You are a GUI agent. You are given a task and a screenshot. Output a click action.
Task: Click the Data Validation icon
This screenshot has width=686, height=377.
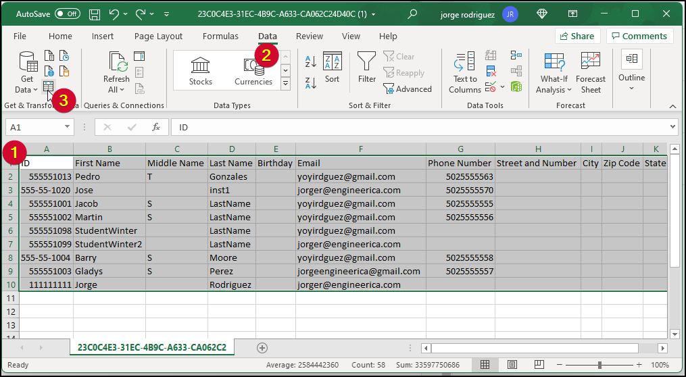coord(491,86)
